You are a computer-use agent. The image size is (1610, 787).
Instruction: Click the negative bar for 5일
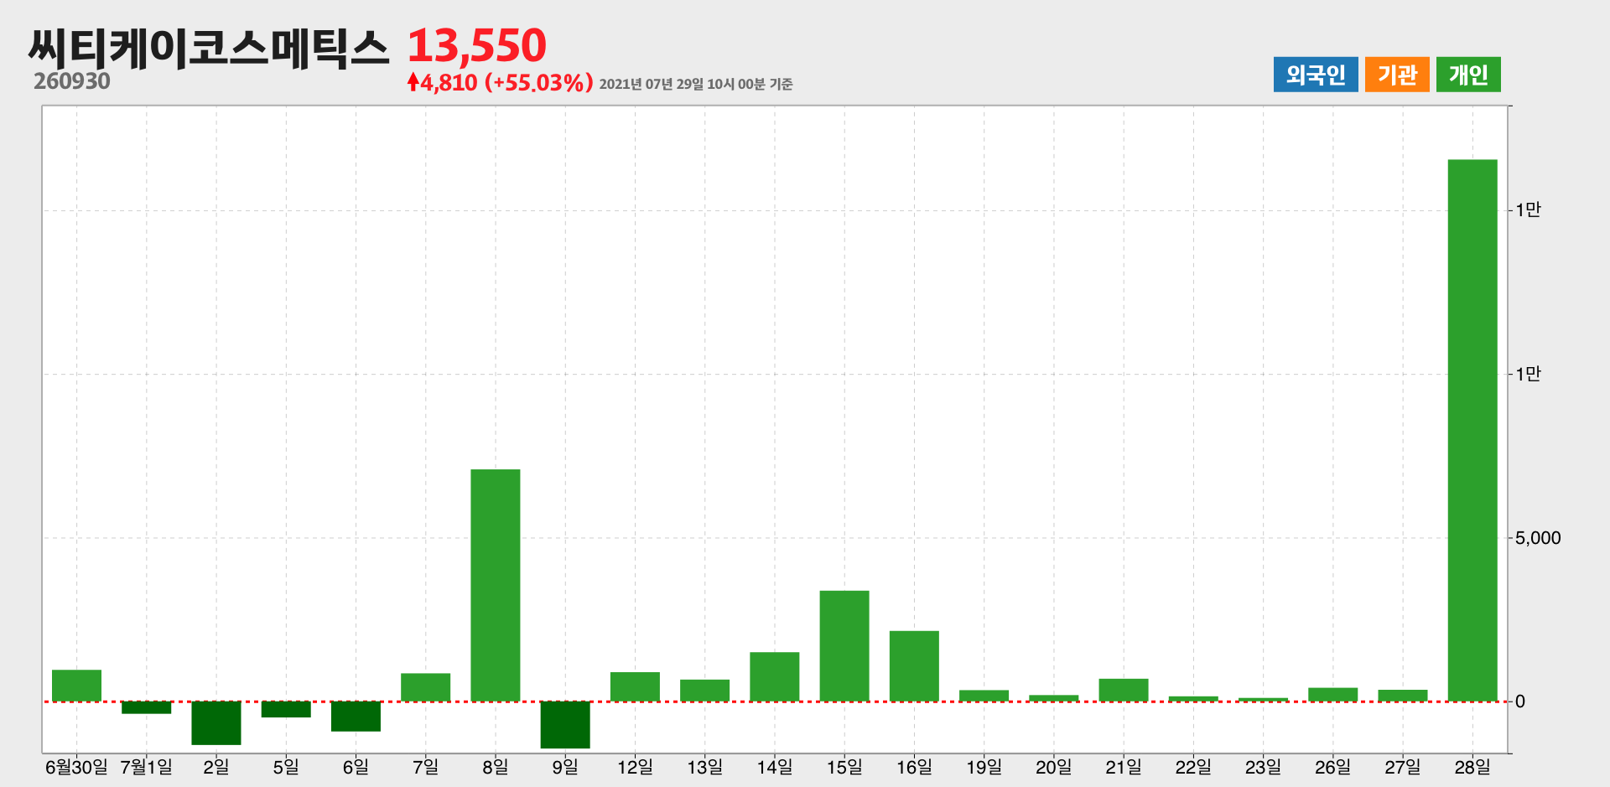(286, 710)
